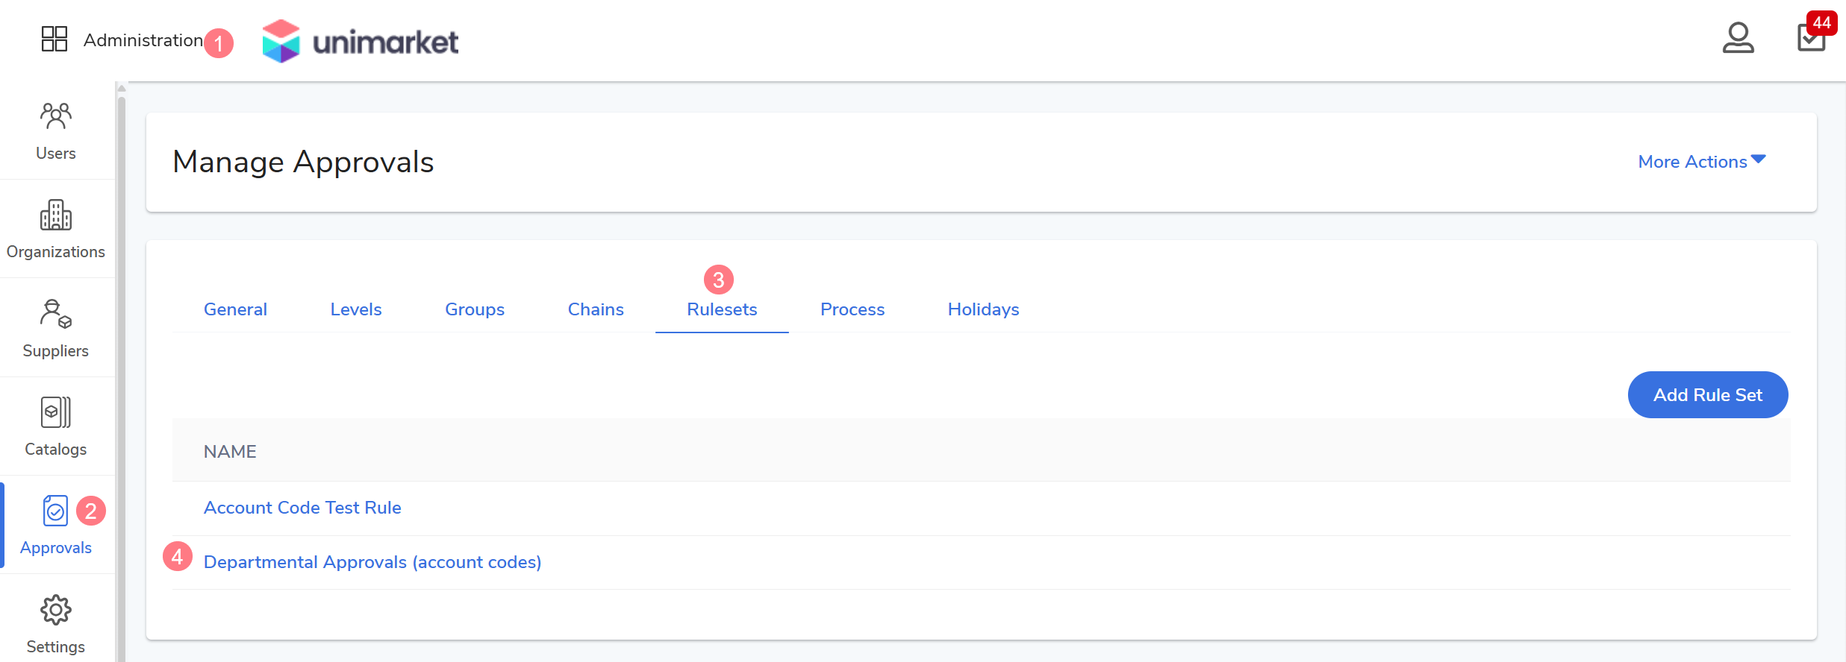
Task: Open Account Code Test Rule link
Action: point(302,508)
